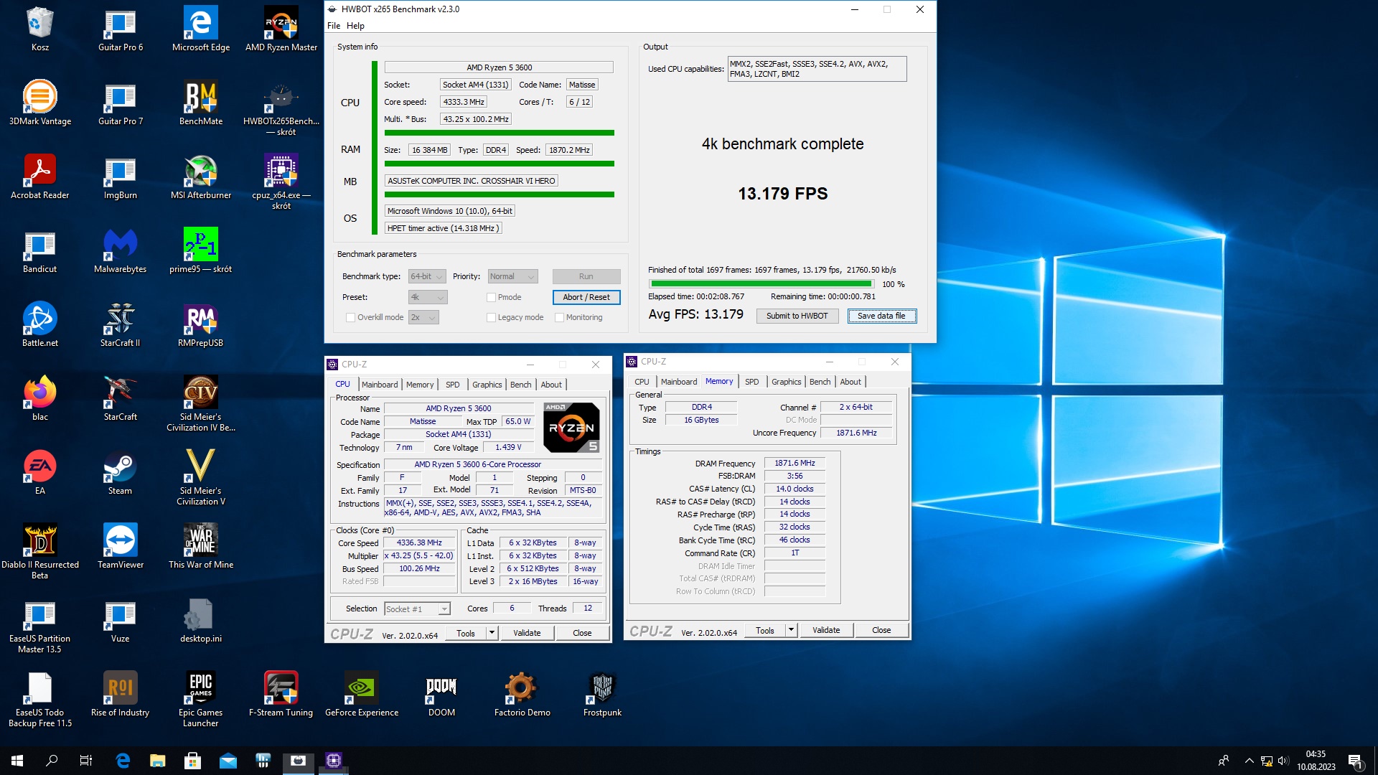Show hidden system tray icons
The width and height of the screenshot is (1378, 775).
1250,760
